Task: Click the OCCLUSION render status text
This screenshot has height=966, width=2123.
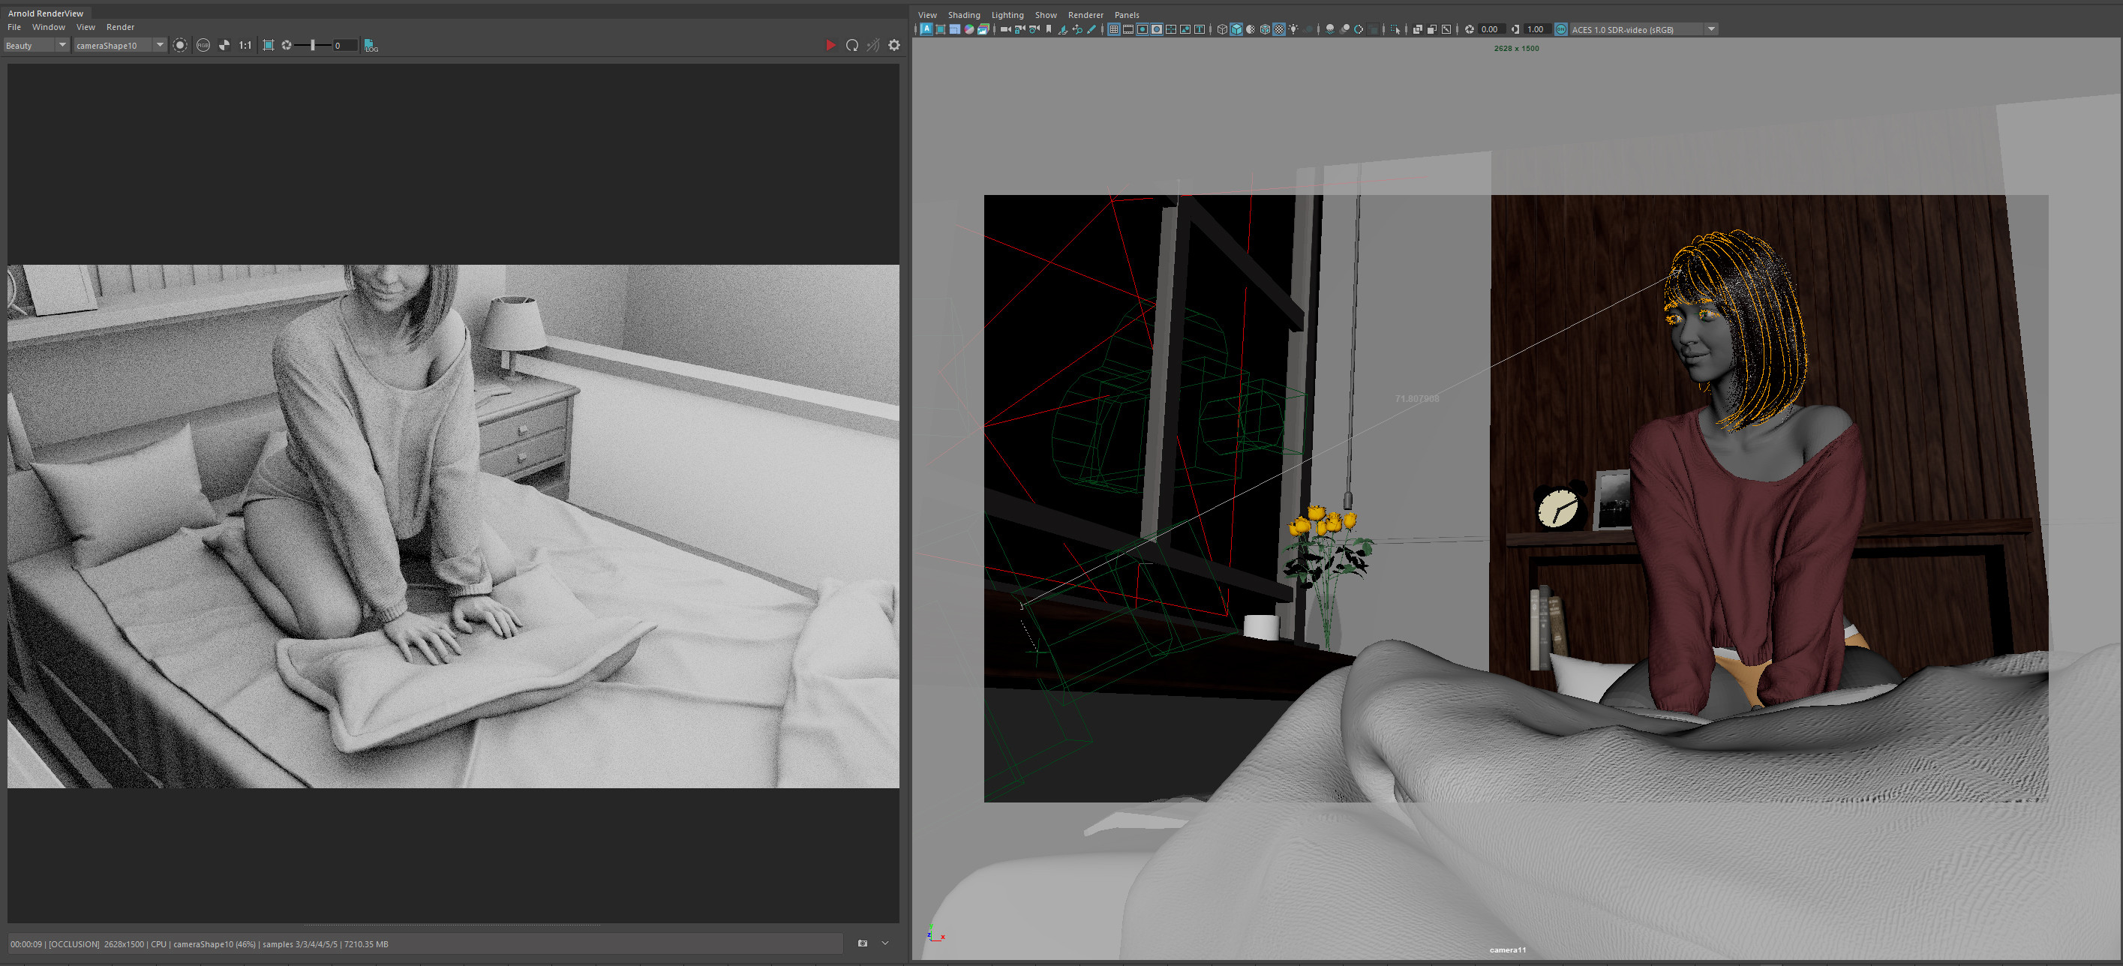Action: (74, 944)
